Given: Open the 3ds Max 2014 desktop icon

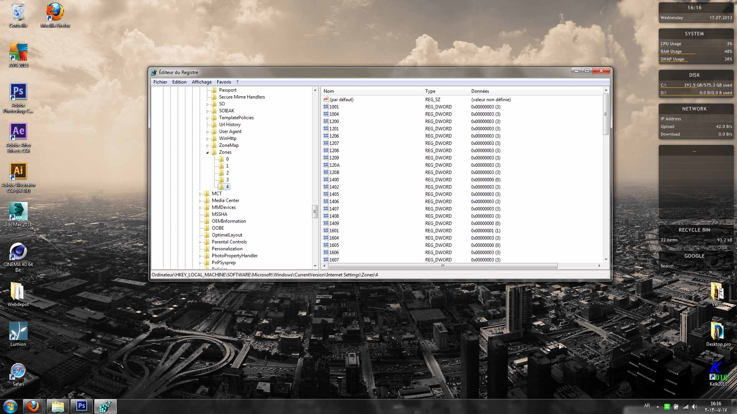Looking at the screenshot, I should (x=18, y=215).
